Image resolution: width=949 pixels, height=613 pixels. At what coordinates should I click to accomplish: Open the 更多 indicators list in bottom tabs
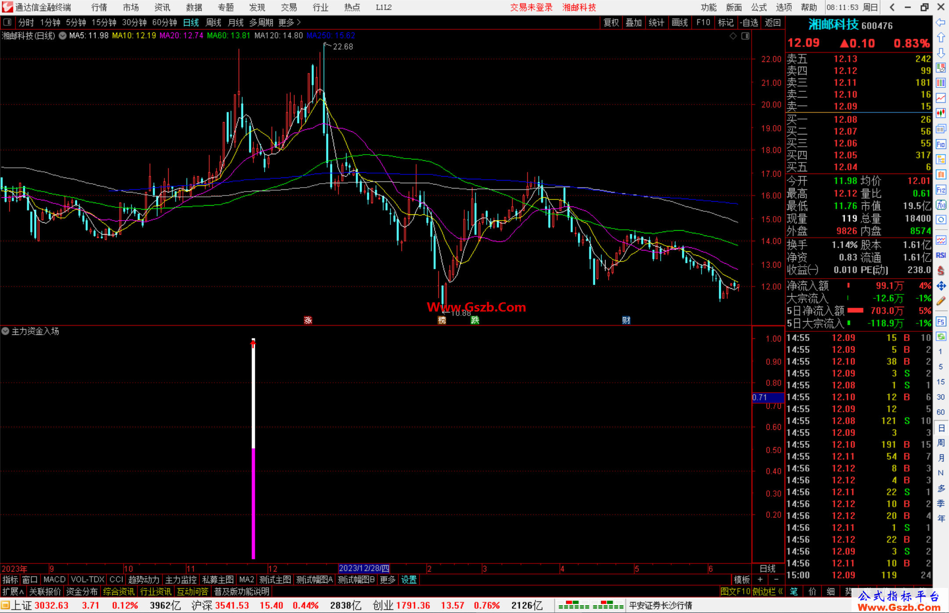click(x=388, y=580)
